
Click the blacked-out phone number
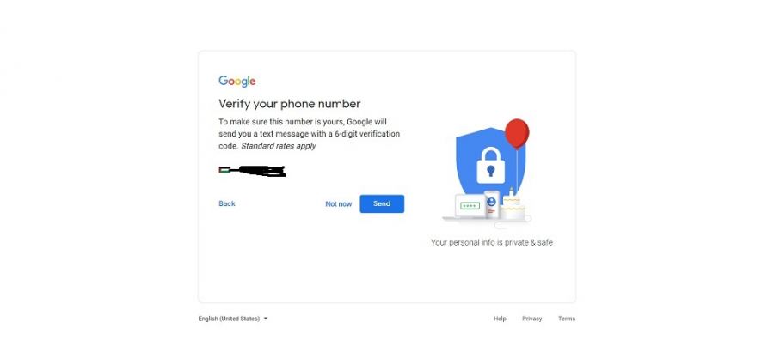[258, 171]
